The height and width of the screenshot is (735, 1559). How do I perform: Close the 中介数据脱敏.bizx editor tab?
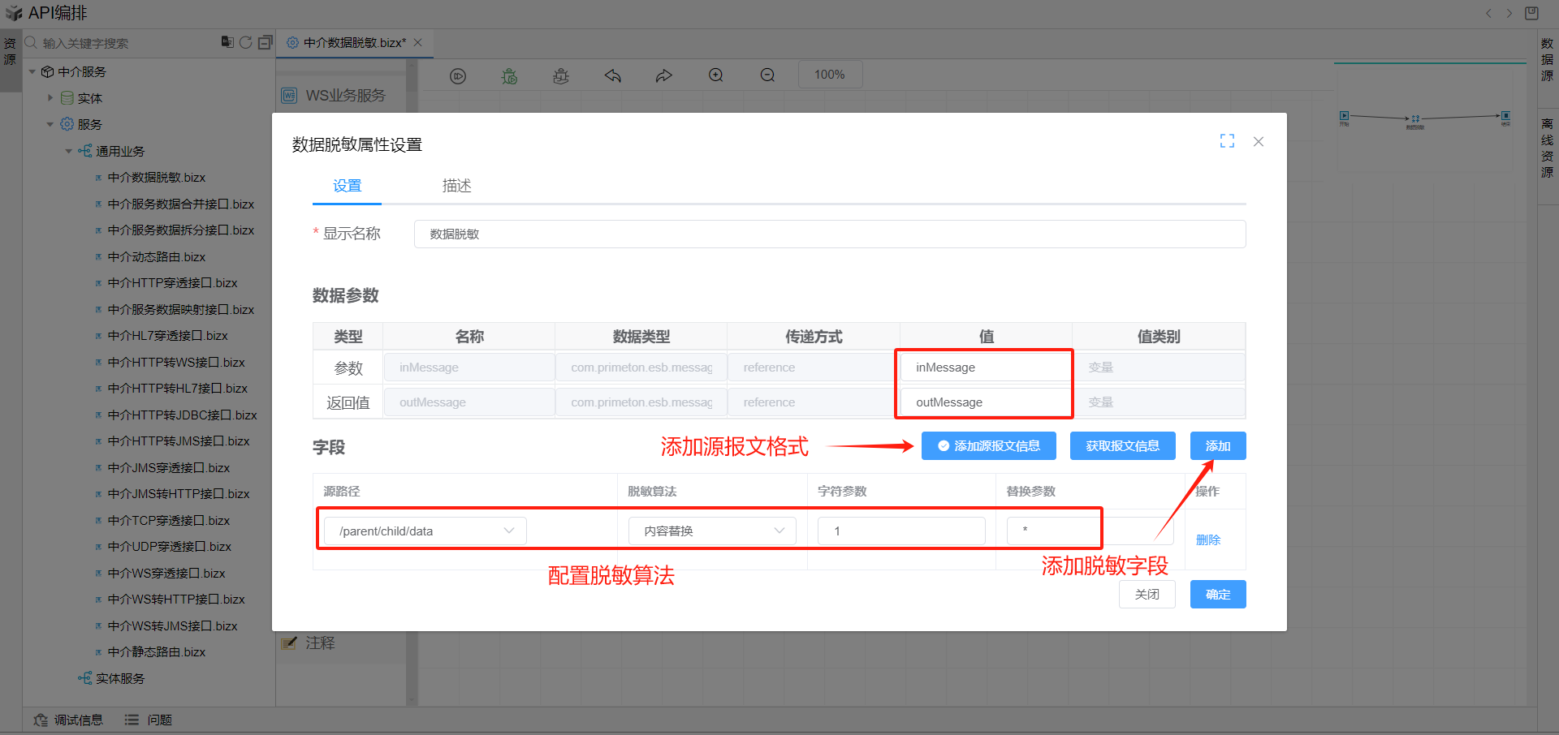[418, 42]
